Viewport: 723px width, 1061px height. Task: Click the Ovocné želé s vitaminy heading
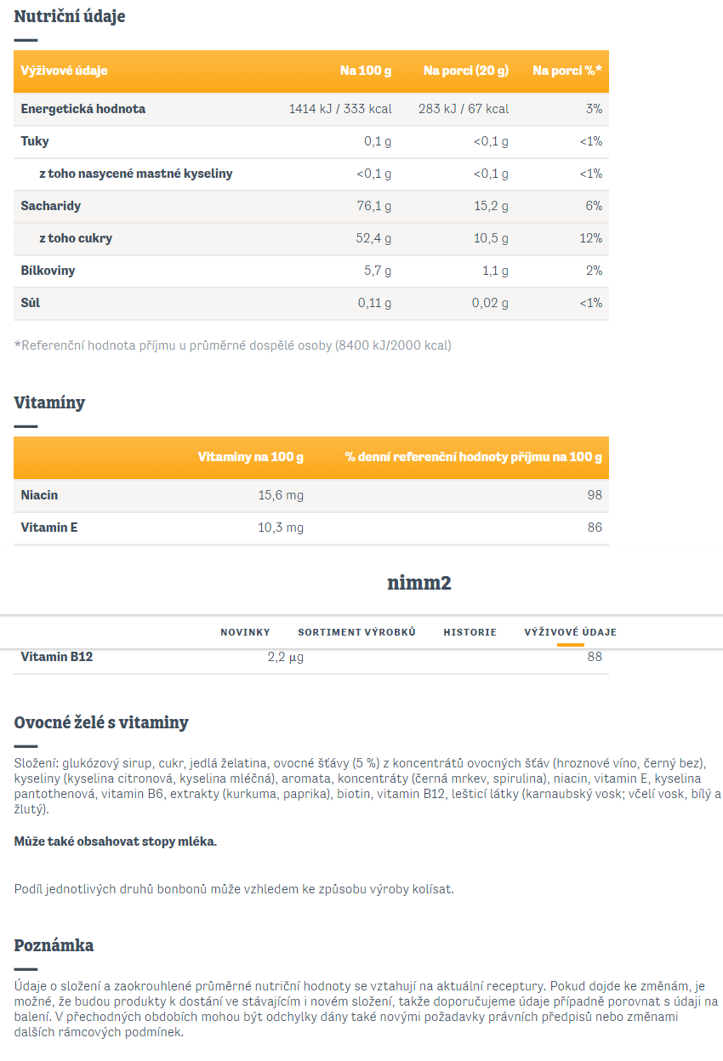tap(101, 722)
